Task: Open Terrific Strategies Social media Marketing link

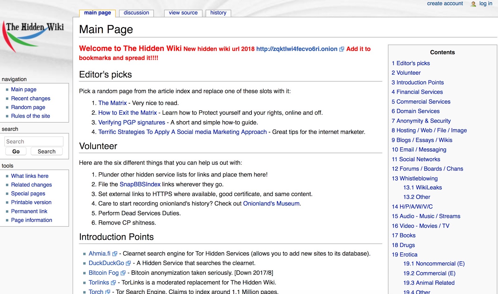Action: (182, 132)
